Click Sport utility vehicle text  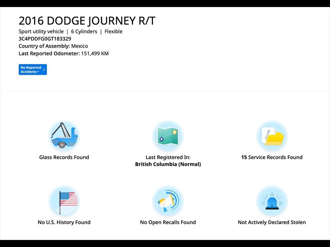pos(41,32)
